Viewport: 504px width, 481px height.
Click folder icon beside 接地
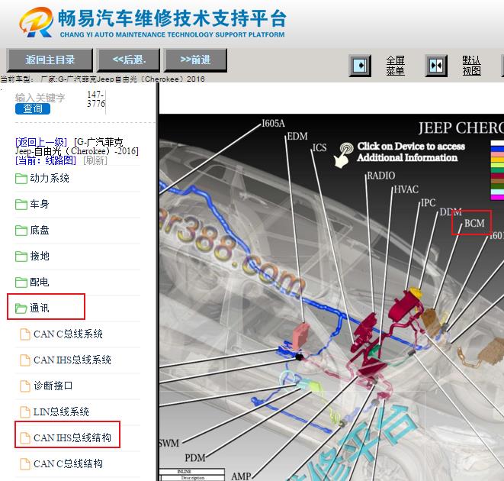[21, 257]
